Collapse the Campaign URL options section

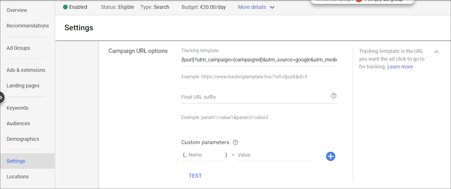pos(437,51)
